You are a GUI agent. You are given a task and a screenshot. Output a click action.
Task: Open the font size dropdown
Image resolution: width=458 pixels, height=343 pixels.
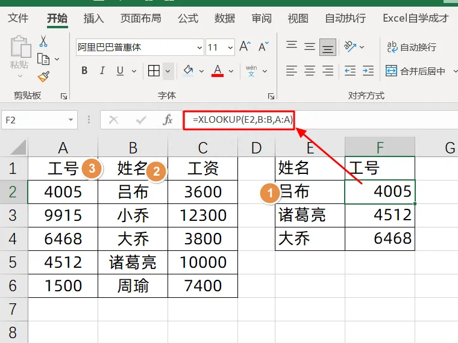230,48
